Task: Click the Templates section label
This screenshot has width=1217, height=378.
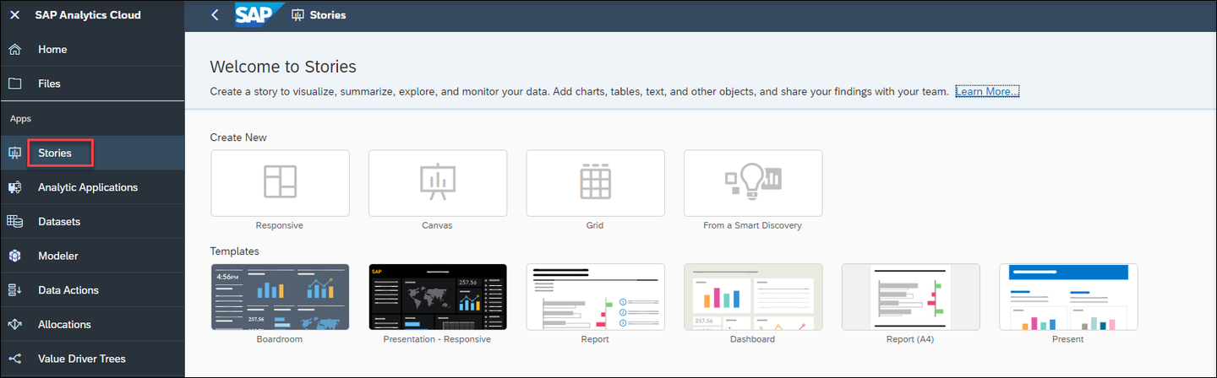Action: tap(235, 251)
